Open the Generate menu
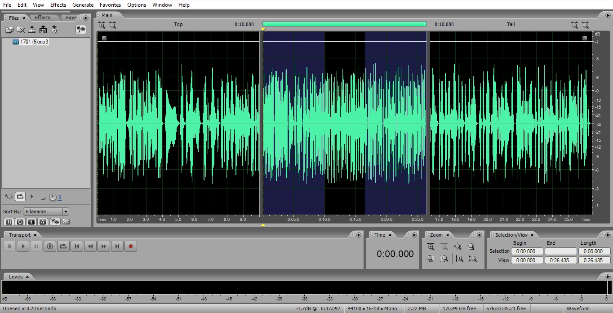 (83, 5)
